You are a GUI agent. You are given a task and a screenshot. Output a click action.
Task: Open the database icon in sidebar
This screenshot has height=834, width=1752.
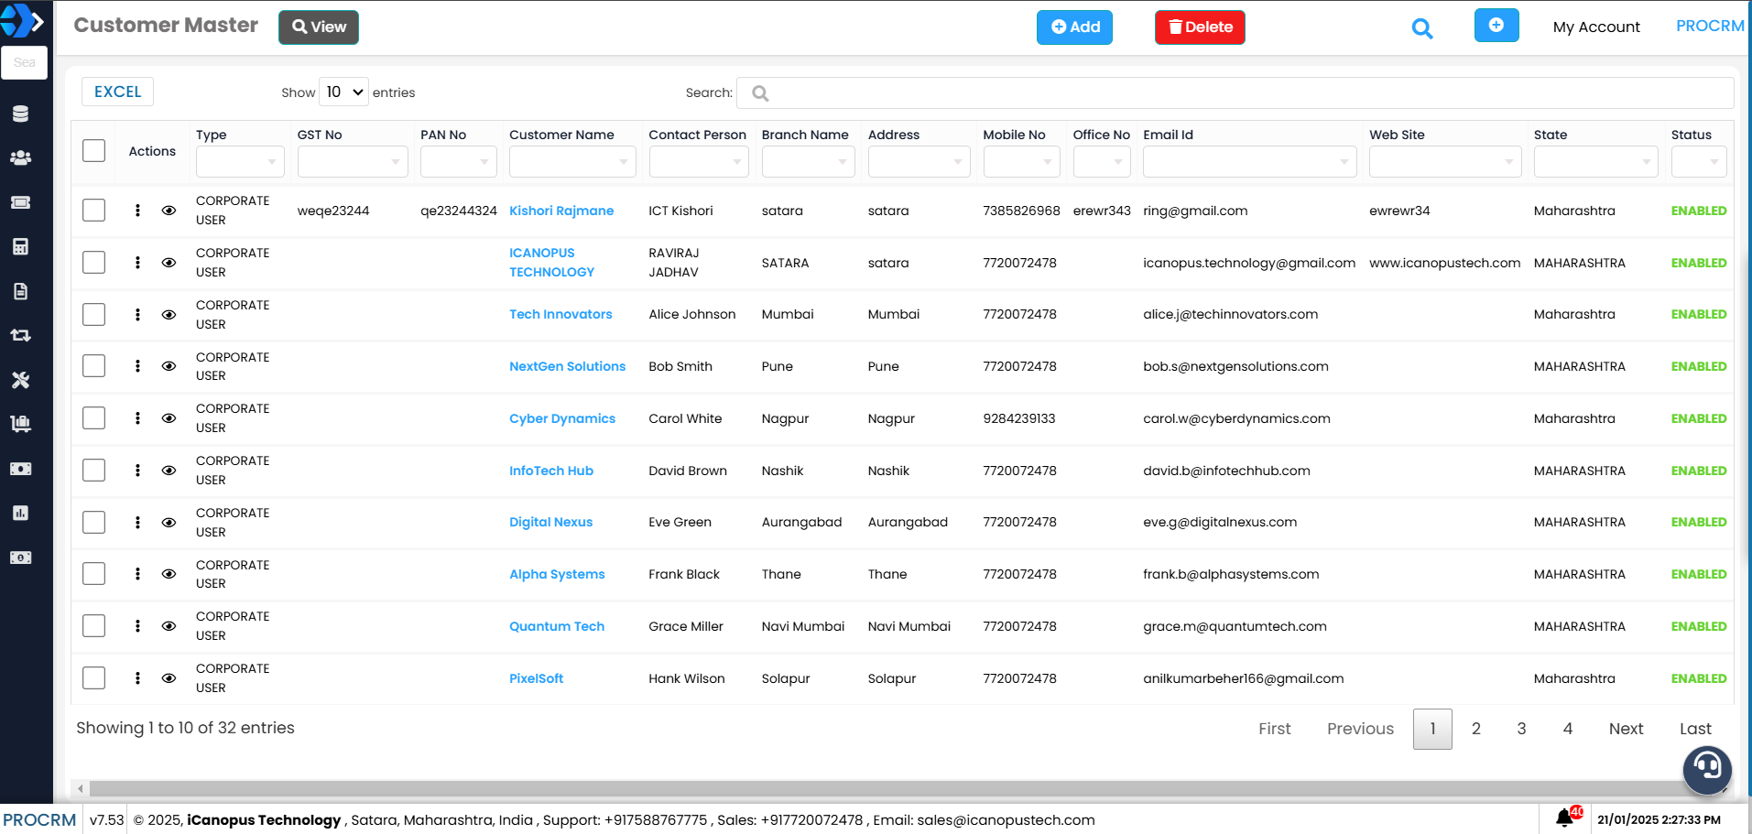(20, 114)
